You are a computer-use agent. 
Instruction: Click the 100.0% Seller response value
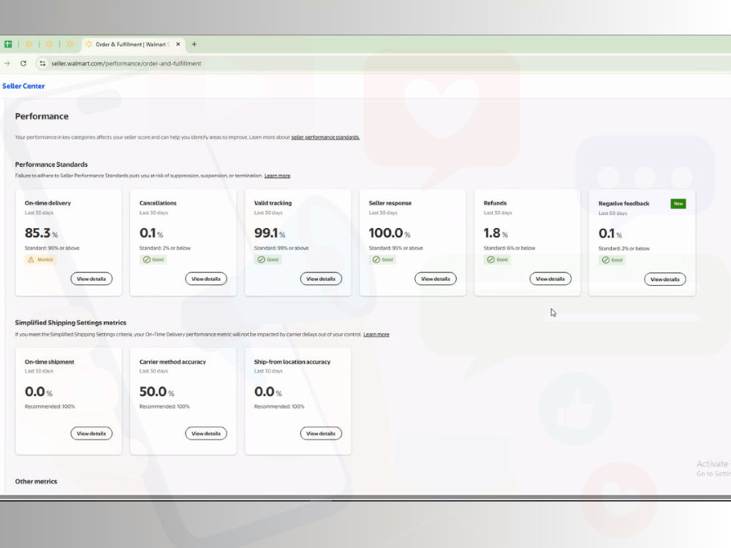tap(390, 233)
